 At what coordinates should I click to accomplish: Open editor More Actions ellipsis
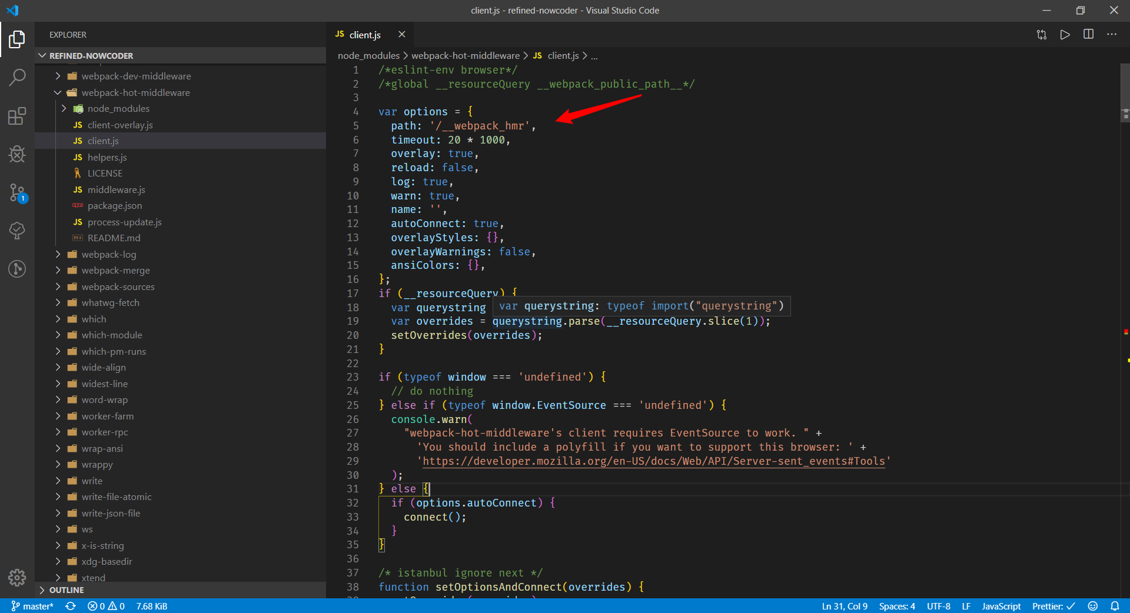(1112, 35)
